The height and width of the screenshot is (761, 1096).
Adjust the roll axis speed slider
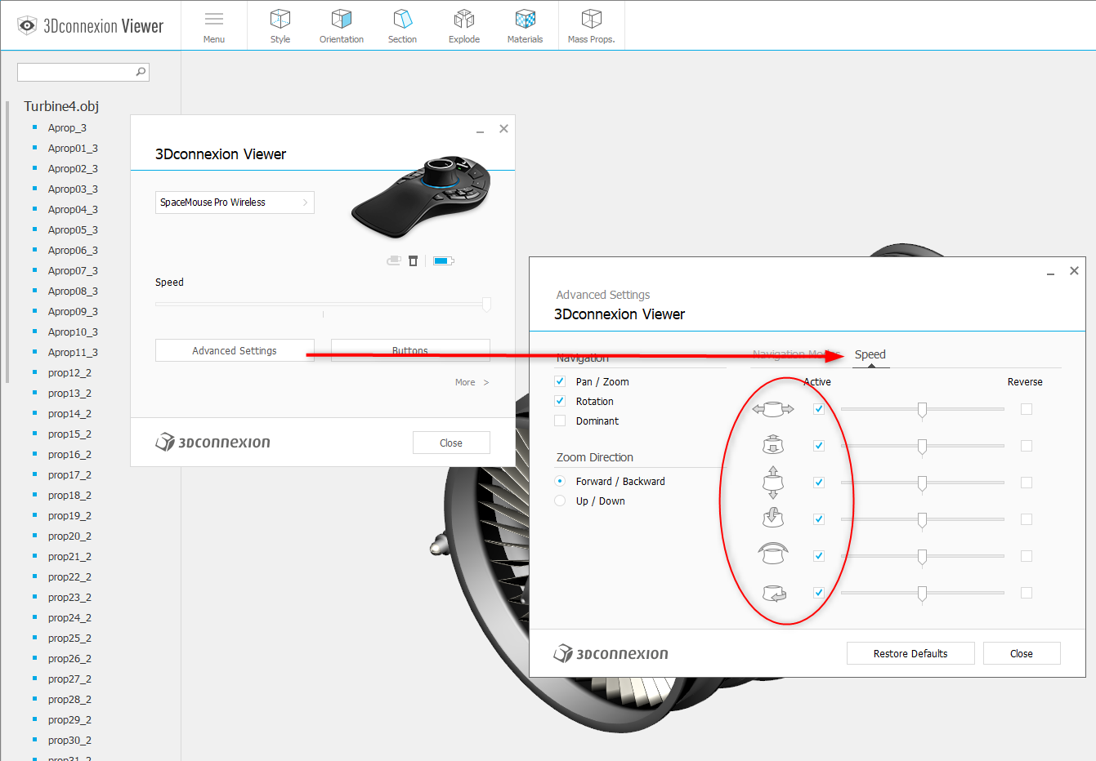[x=922, y=557]
